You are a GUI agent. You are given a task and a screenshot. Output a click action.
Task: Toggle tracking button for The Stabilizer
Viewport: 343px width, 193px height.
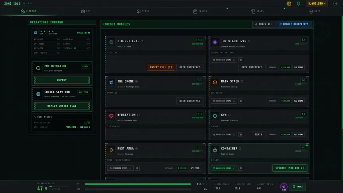pos(240,60)
